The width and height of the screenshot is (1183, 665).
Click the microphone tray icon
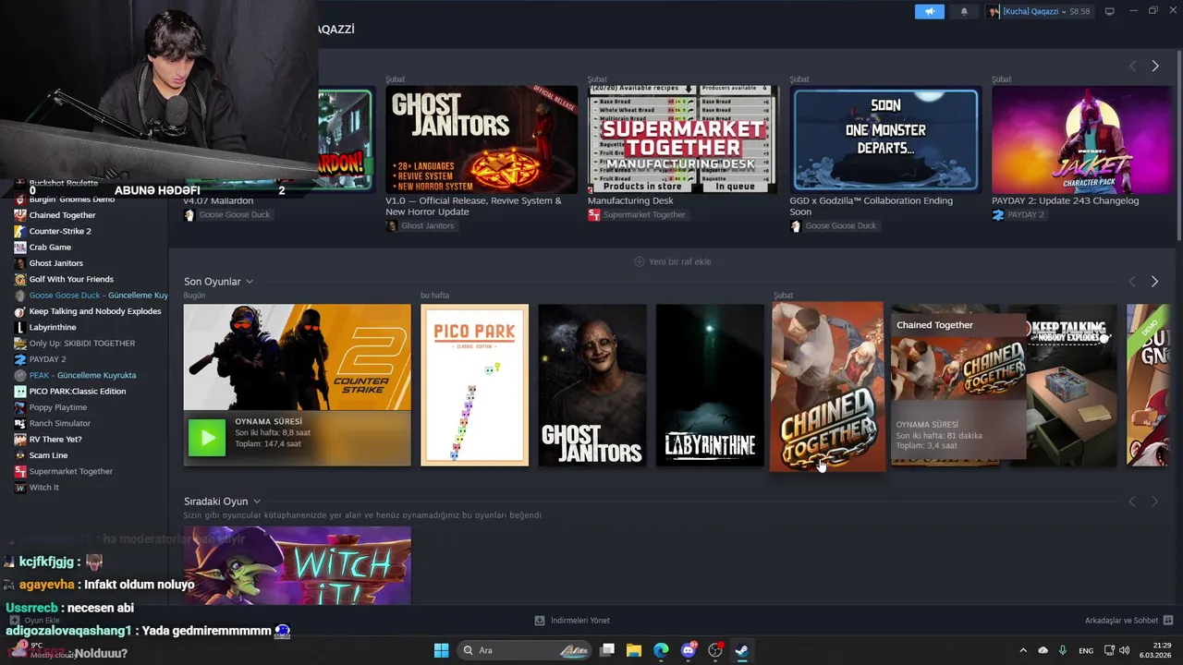click(x=1063, y=650)
